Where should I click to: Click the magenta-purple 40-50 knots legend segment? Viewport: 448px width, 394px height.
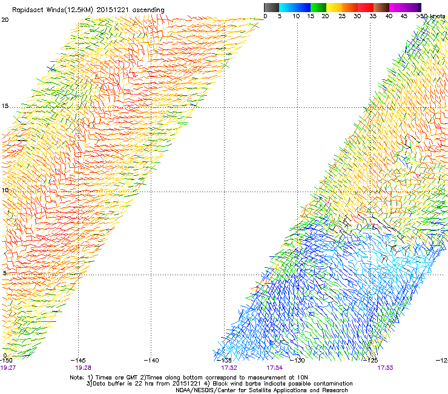(405, 7)
